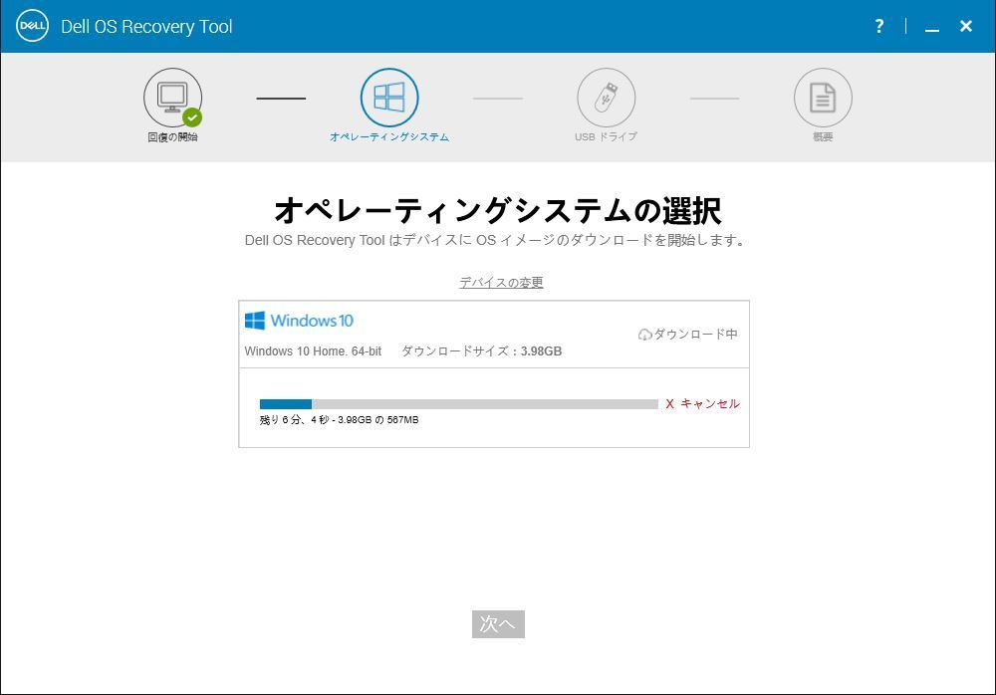Click the red X cancel icon
Screen dimensions: 996x695
click(x=669, y=403)
